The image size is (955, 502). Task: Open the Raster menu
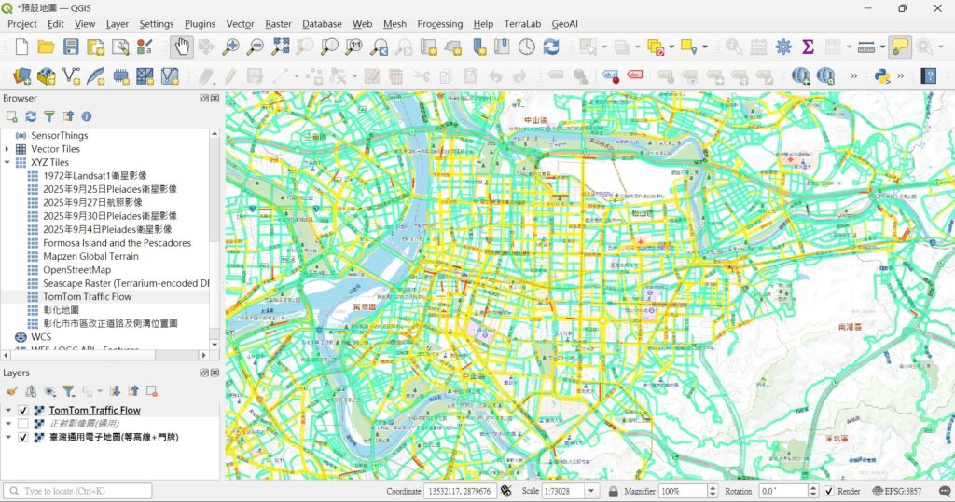(278, 23)
